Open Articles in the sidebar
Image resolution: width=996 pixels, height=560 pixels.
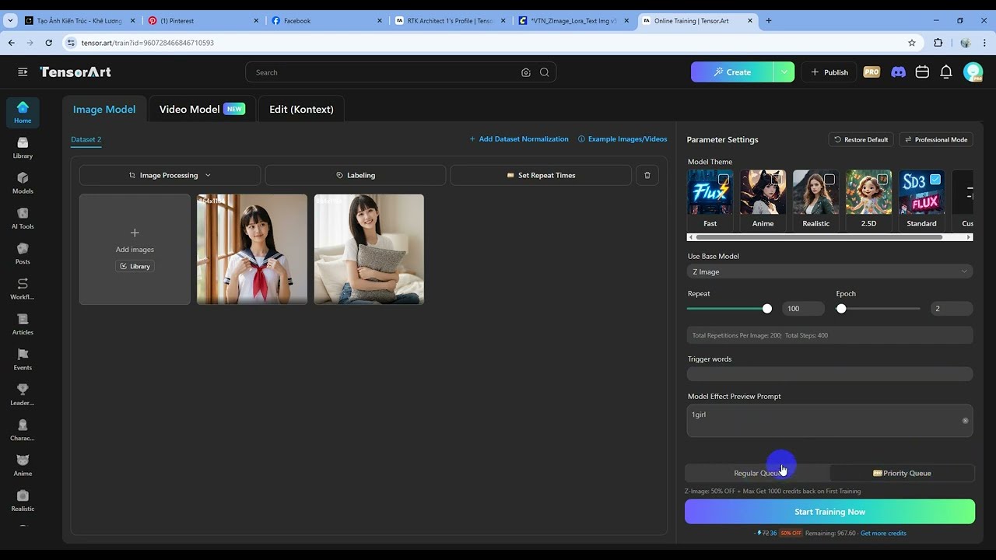(x=23, y=324)
